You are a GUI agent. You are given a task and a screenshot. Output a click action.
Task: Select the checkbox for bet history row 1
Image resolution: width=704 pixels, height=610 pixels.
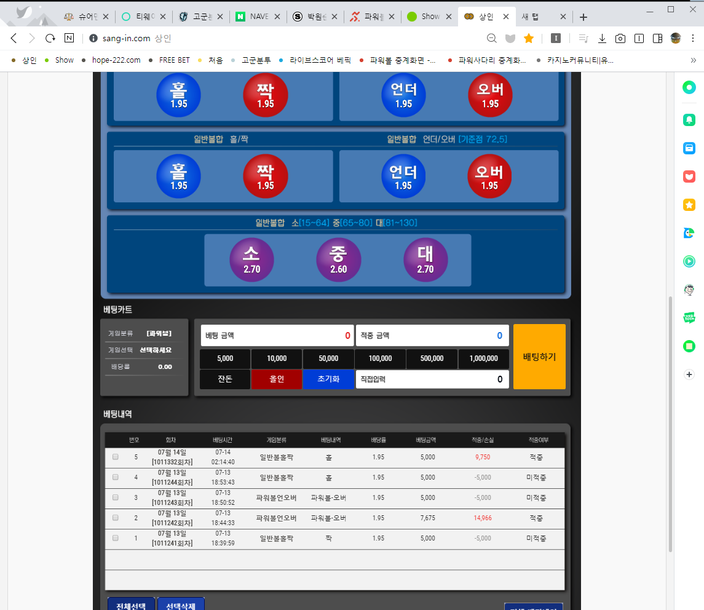pos(116,538)
